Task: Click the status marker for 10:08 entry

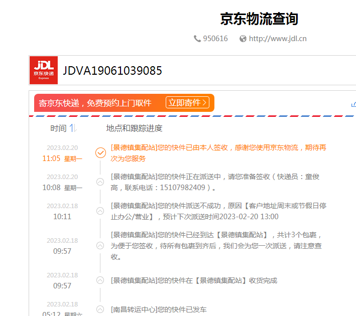Action: (x=100, y=182)
